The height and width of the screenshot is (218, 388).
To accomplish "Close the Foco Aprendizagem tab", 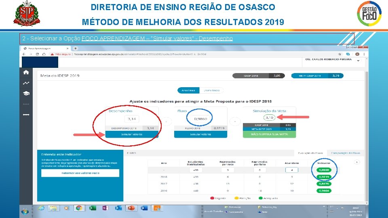I will coord(67,48).
